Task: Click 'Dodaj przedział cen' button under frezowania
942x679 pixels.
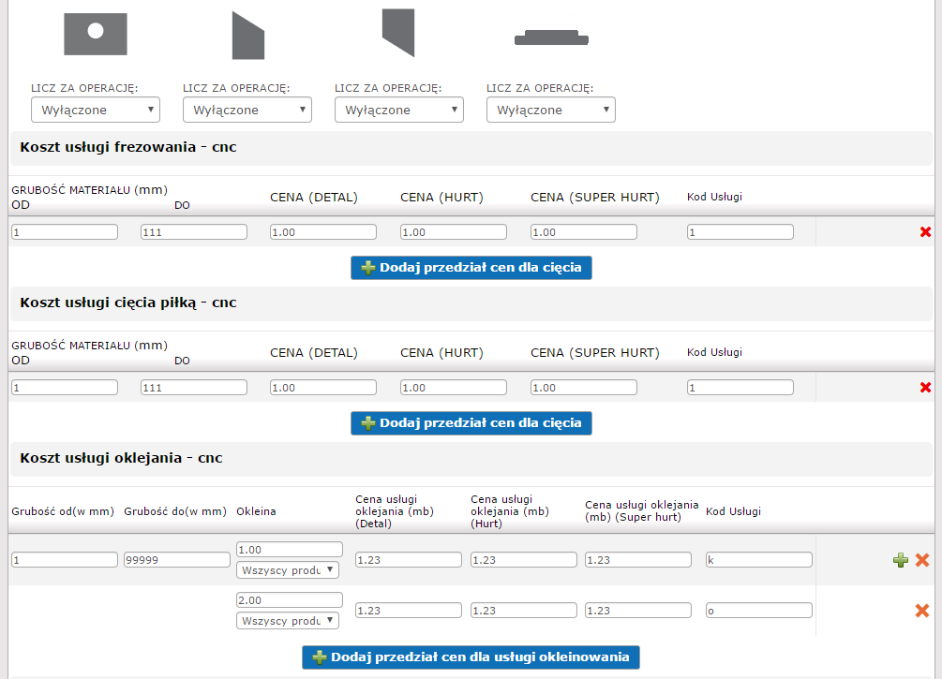Action: point(471,268)
